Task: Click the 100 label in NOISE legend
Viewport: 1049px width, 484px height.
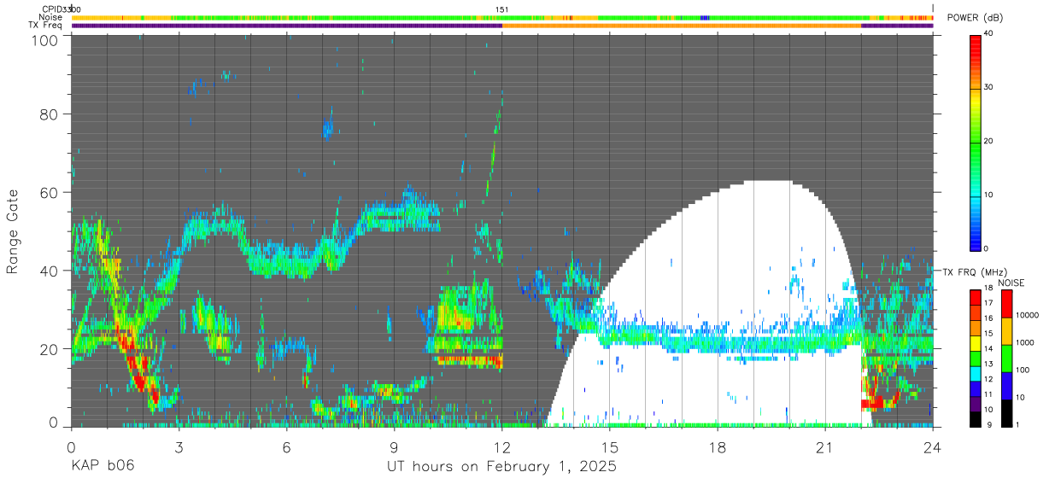Action: (1023, 370)
